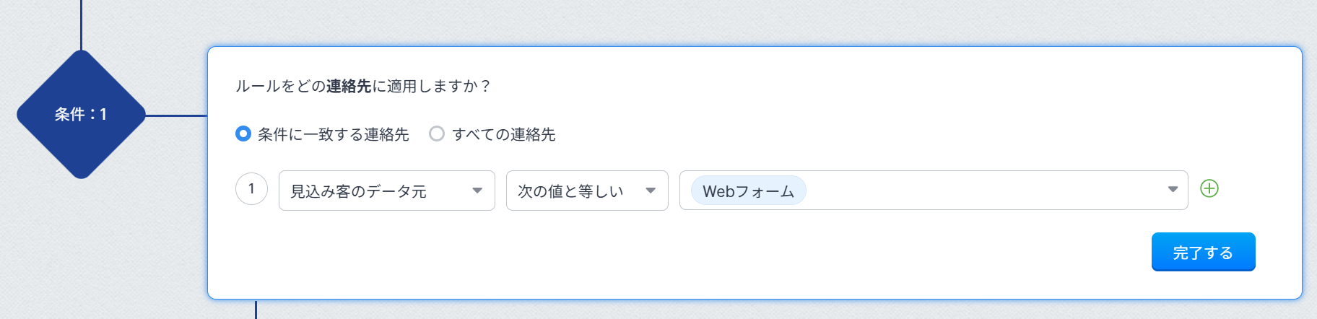This screenshot has width=1317, height=319.
Task: Click the すべての連絡先 label text
Action: [x=503, y=134]
